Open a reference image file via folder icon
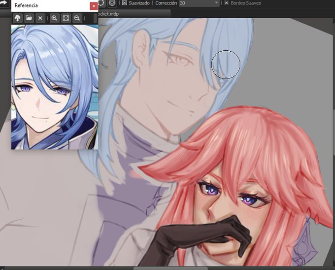The height and width of the screenshot is (270, 335). (x=29, y=18)
